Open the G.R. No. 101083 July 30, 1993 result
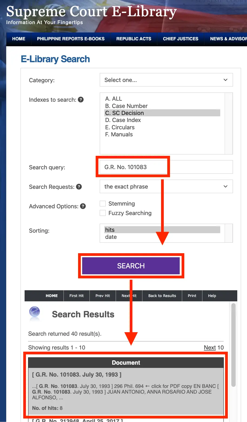 point(77,375)
